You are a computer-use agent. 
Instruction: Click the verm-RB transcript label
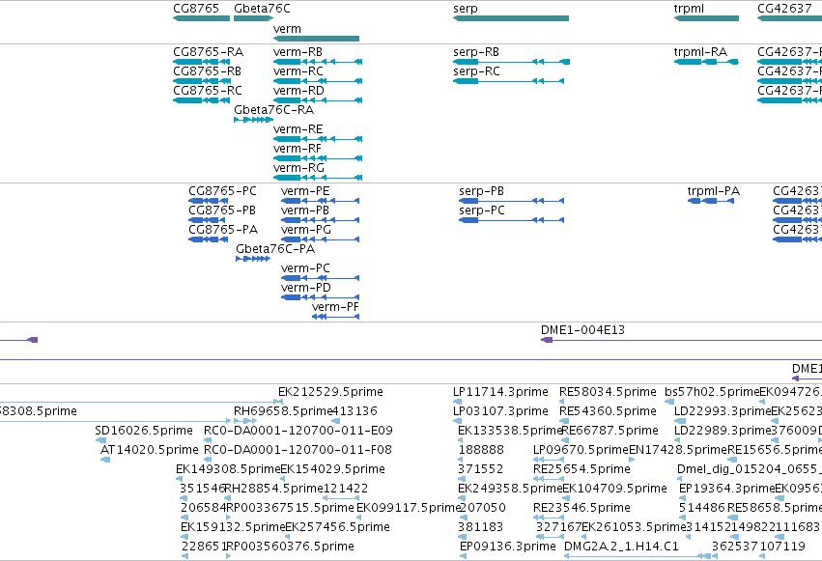point(298,52)
